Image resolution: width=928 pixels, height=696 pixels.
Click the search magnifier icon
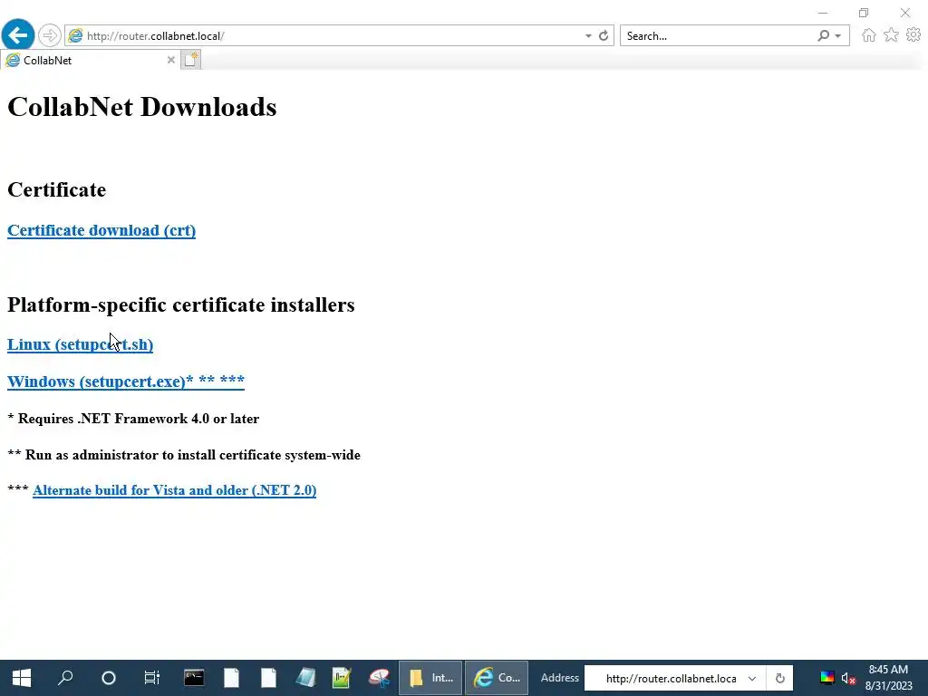(823, 35)
